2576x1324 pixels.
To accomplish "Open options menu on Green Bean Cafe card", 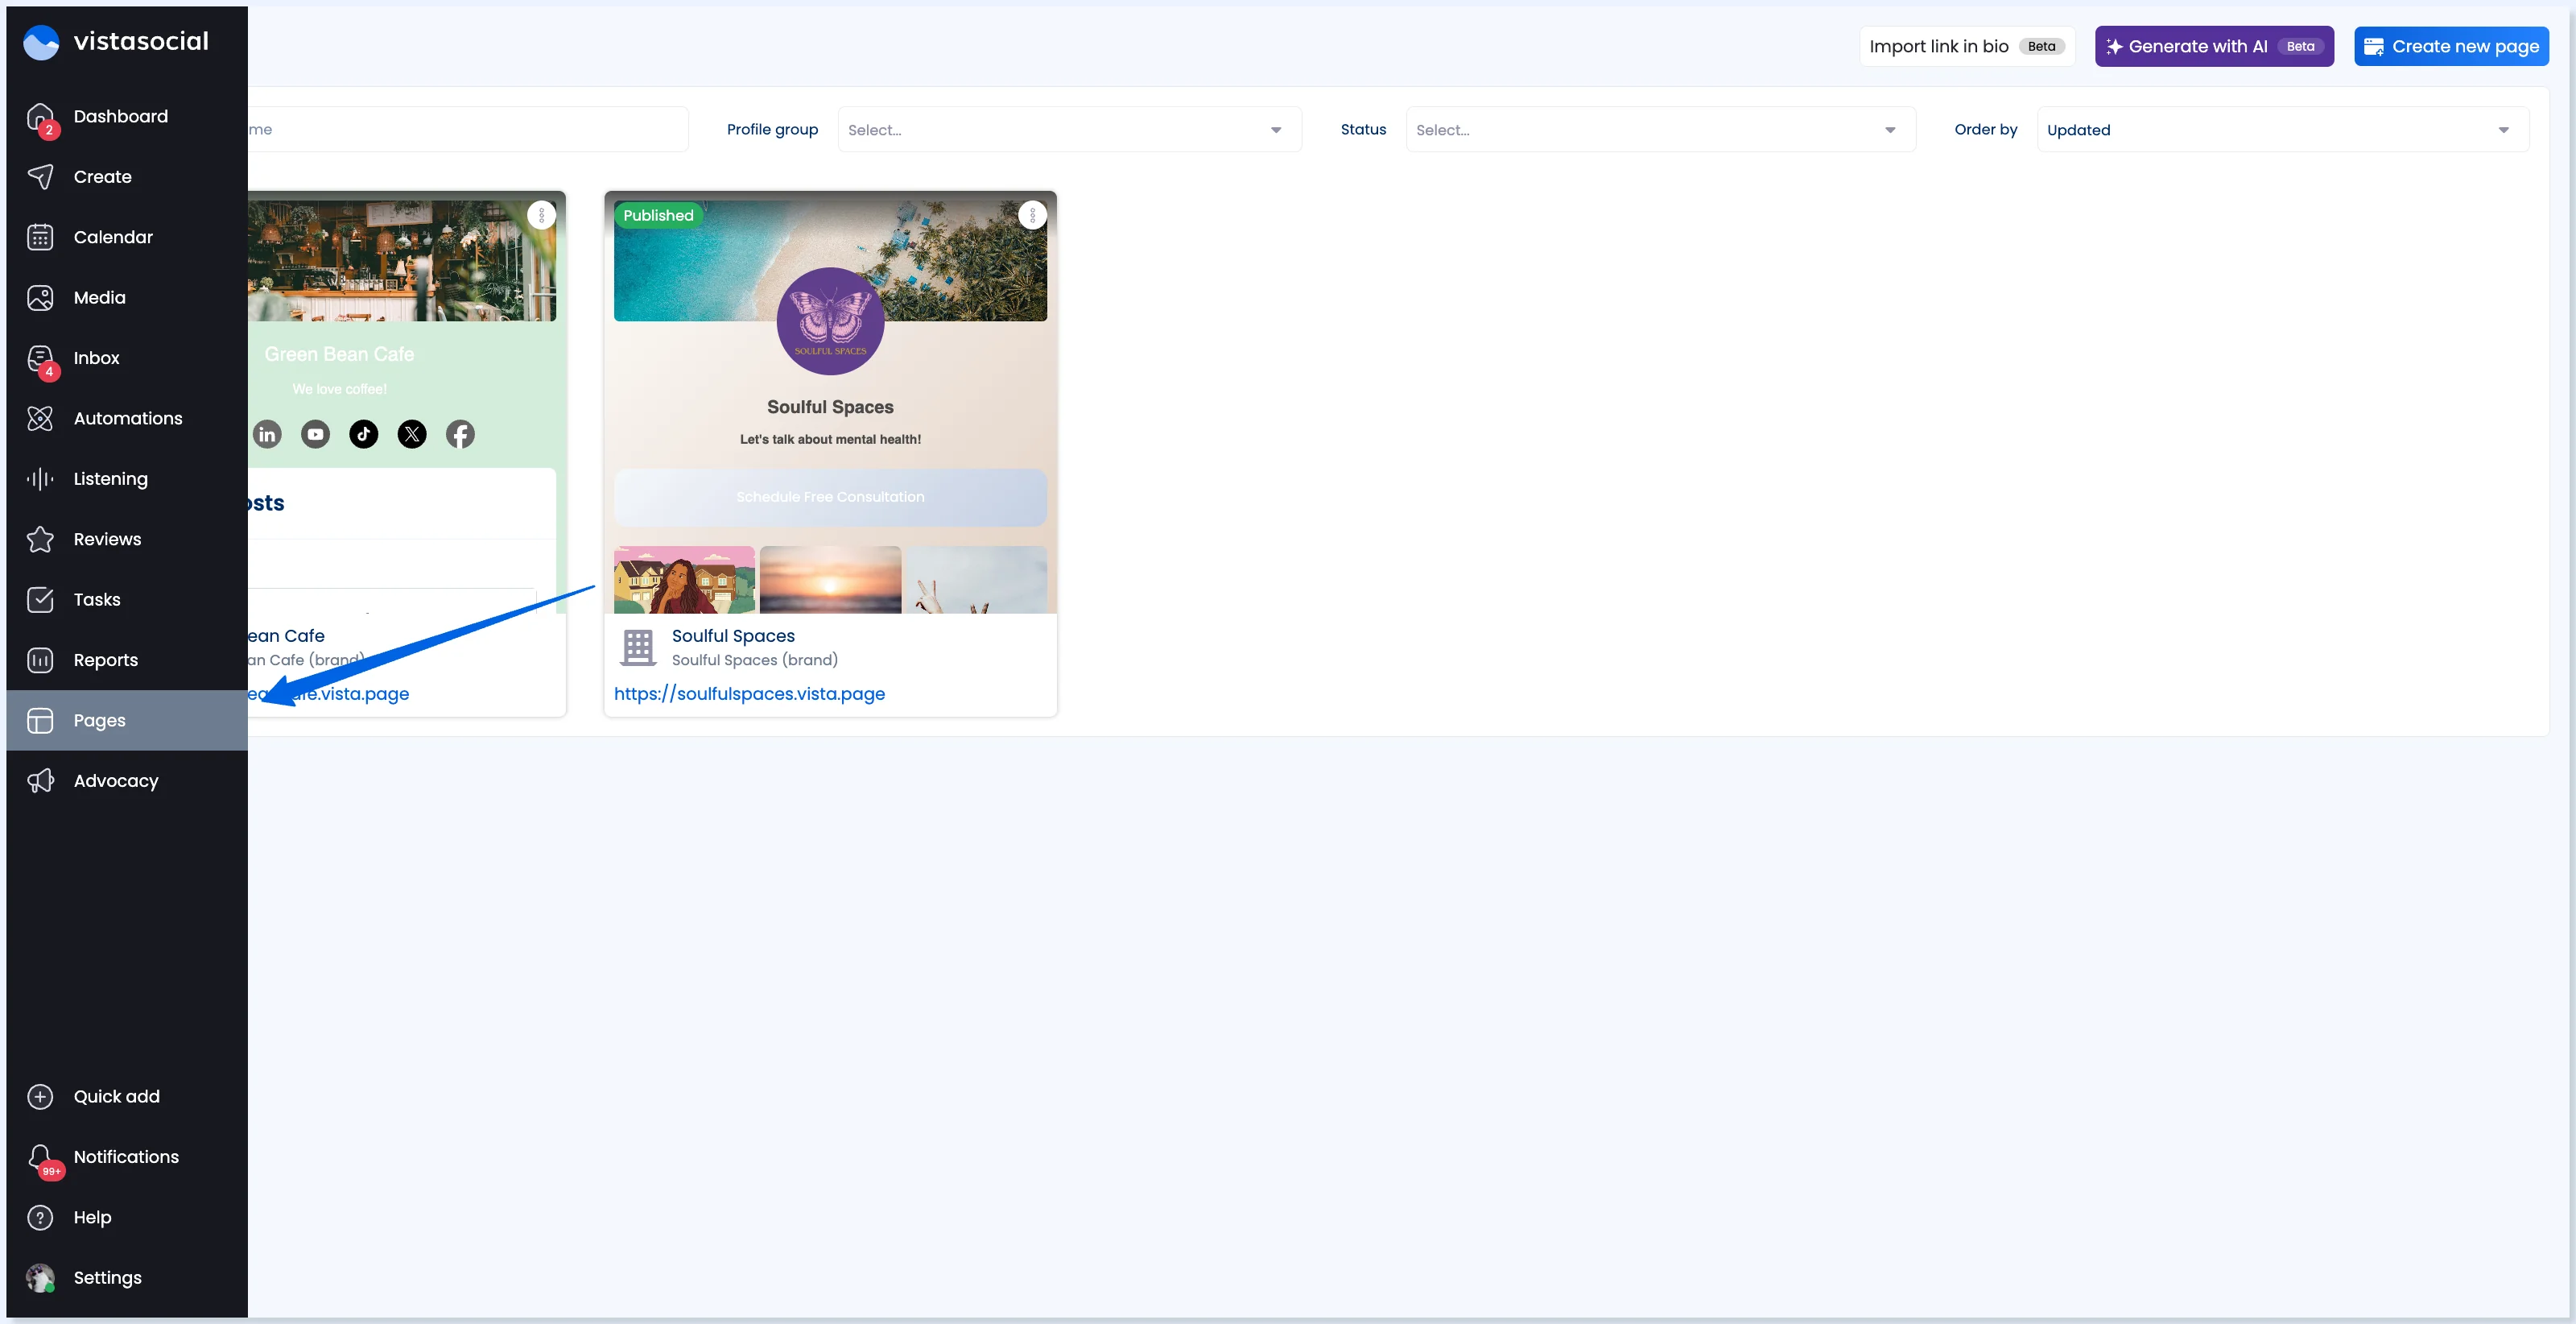I will click(x=541, y=215).
